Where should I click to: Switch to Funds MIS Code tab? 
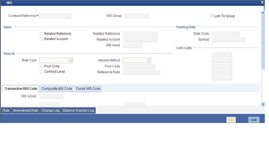88,89
